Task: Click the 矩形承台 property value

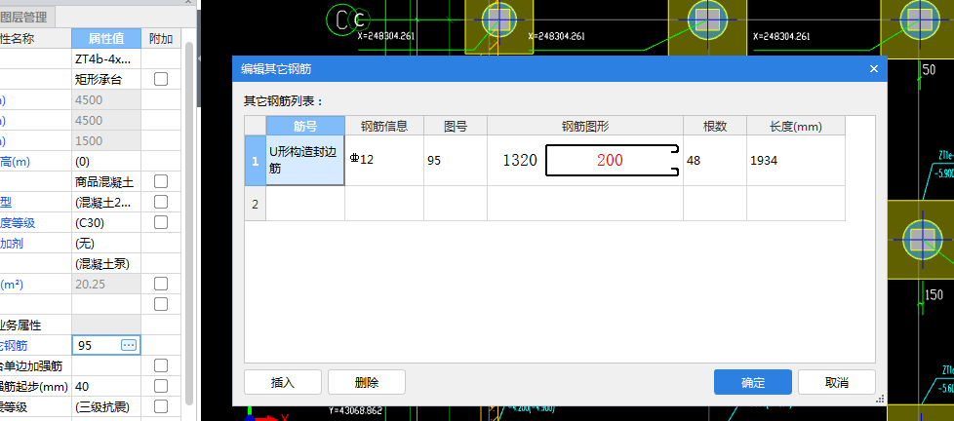Action: pos(106,79)
